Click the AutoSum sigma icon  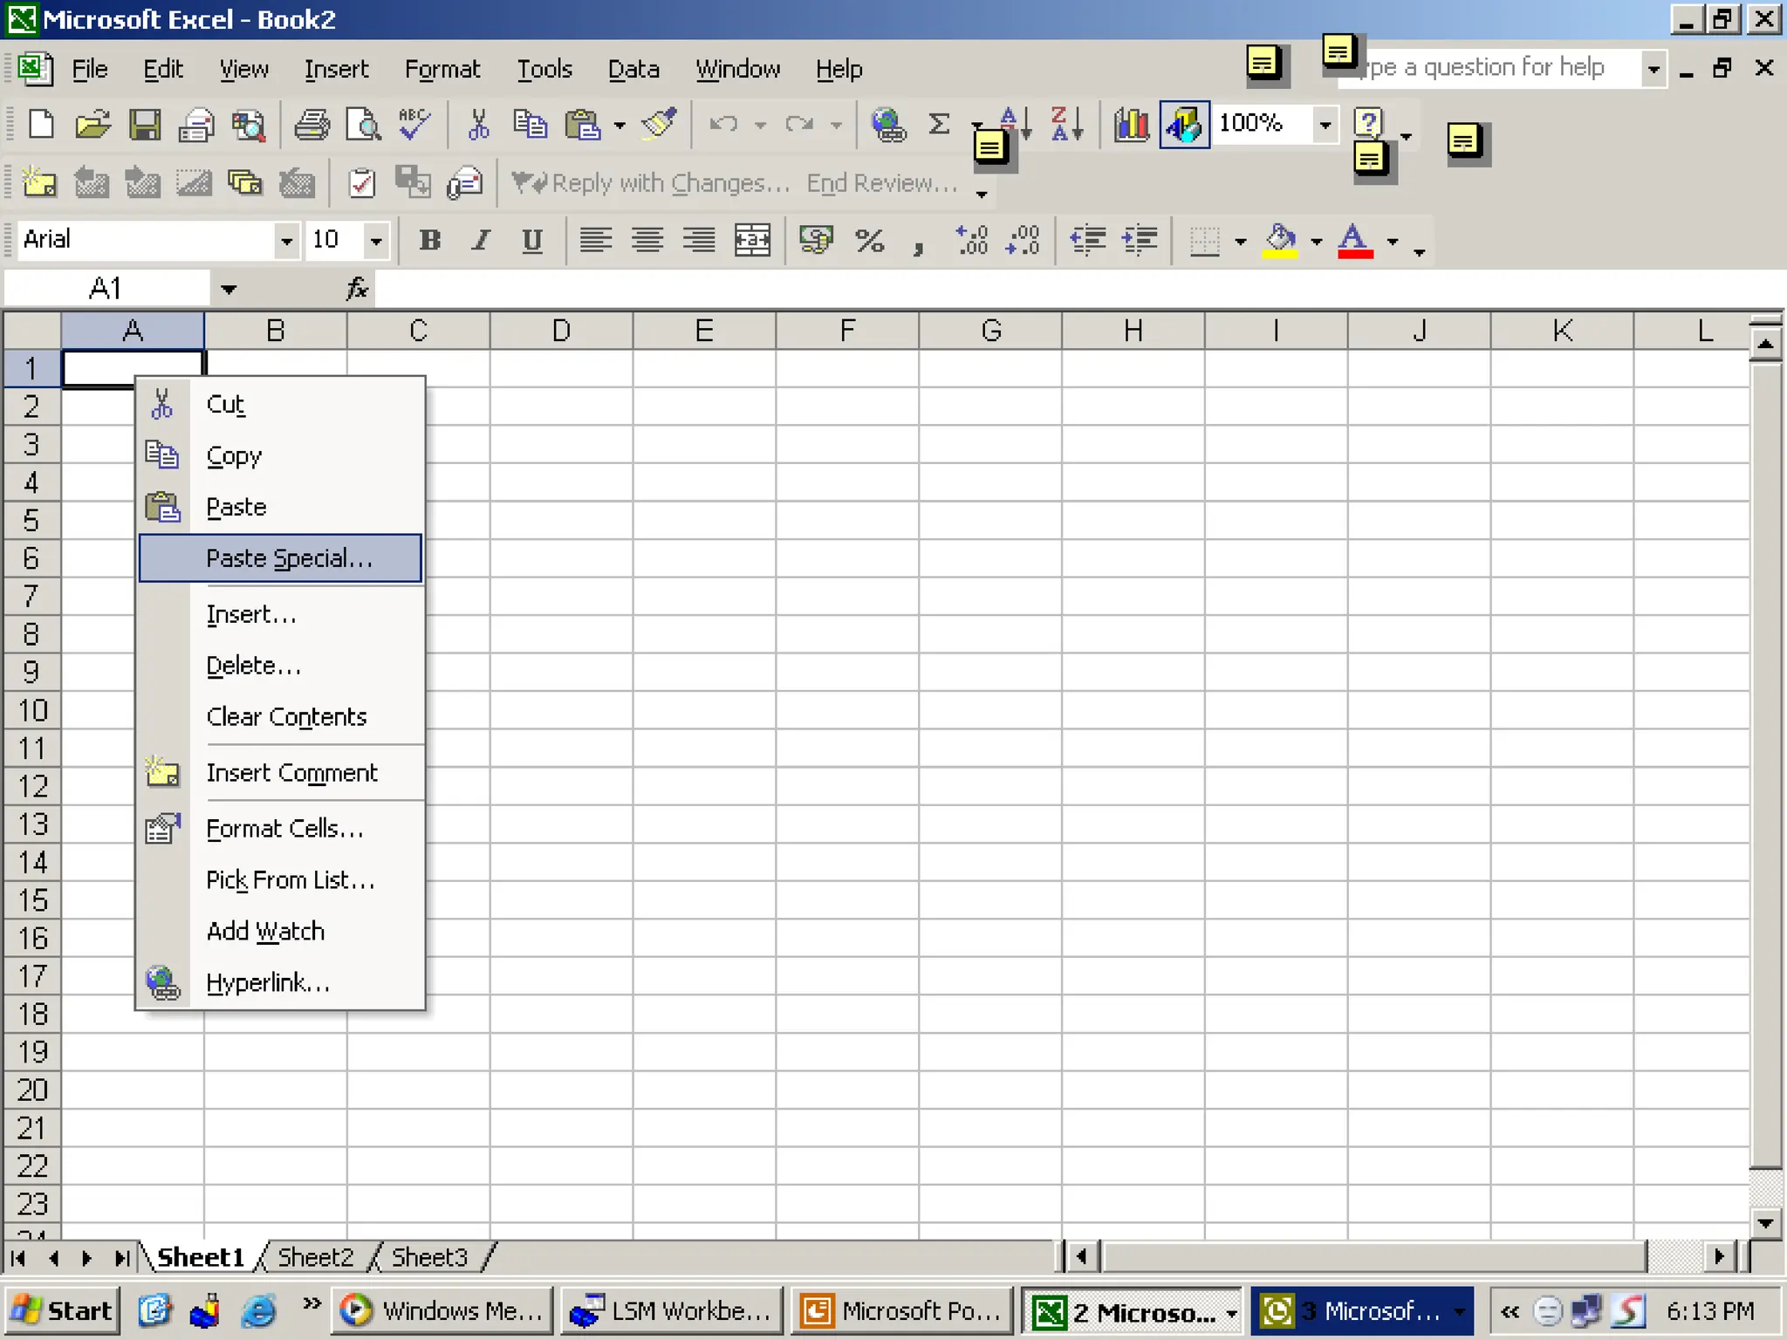point(939,125)
